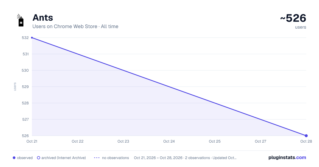Click the Oct 28 x-axis label
The width and height of the screenshot is (319, 167).
(306, 141)
